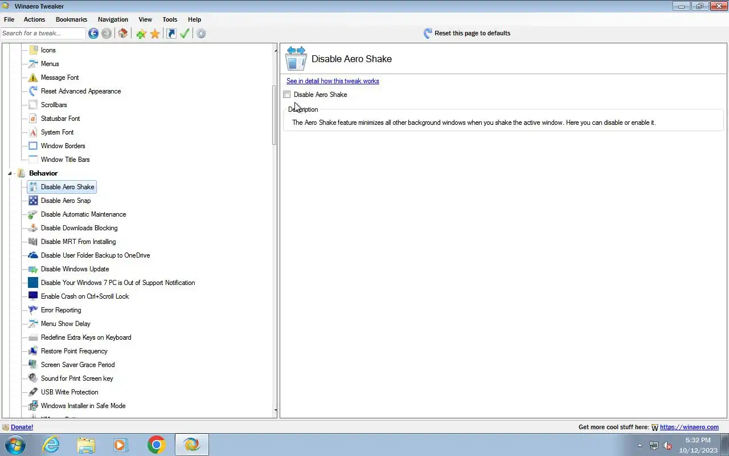Open See in detail how this tweak works link
Screen dimensions: 729x456
pyautogui.click(x=333, y=81)
